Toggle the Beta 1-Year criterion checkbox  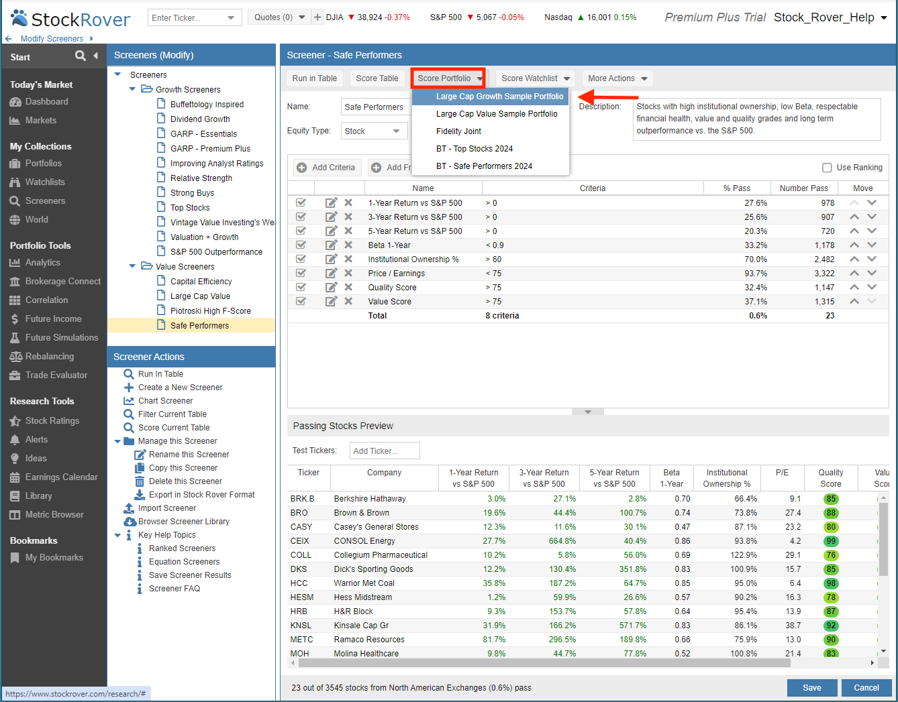(x=301, y=245)
